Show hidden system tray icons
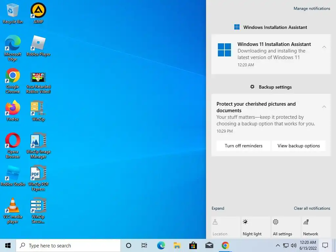 (x=278, y=245)
